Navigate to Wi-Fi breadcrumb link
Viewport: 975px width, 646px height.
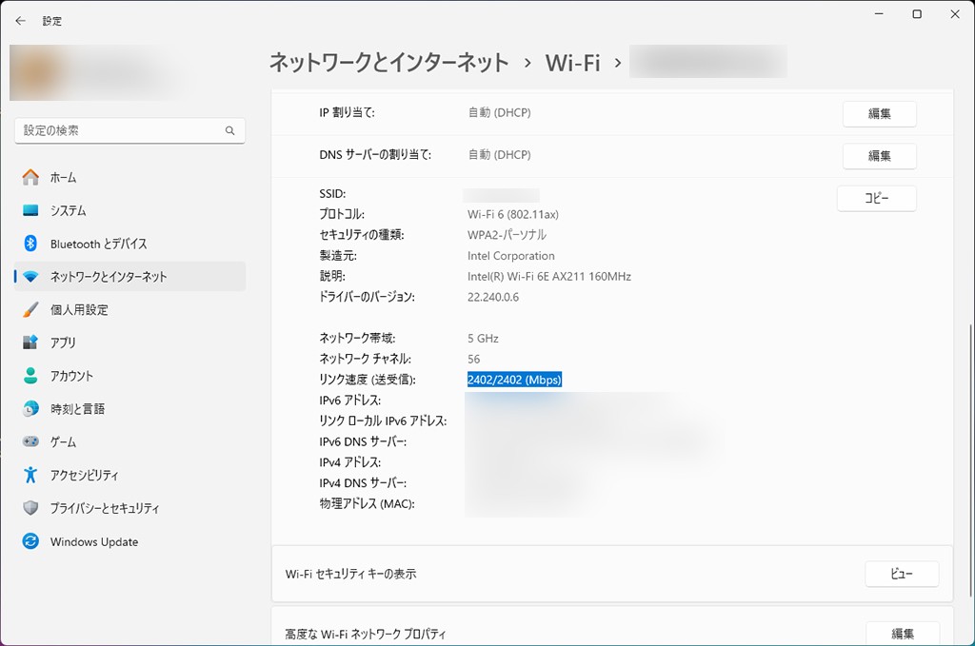pyautogui.click(x=572, y=63)
